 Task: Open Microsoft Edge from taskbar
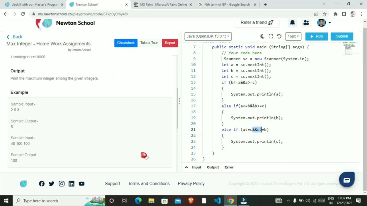coord(138,201)
